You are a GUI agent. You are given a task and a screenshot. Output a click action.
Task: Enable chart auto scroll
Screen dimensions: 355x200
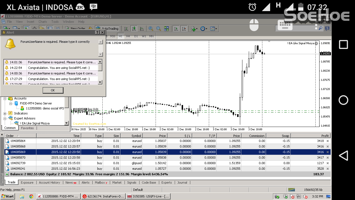click(175, 28)
